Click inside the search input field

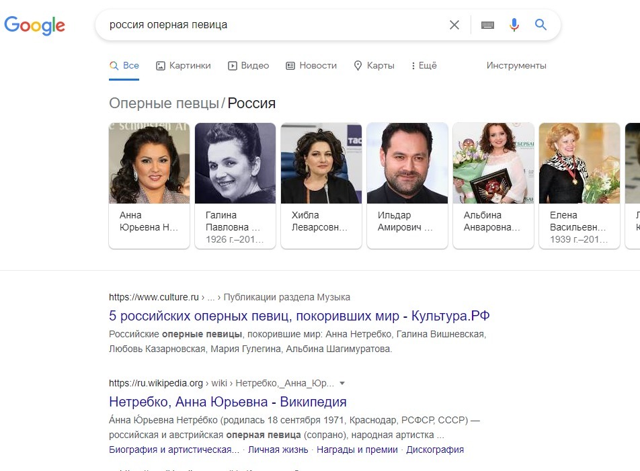[x=269, y=25]
